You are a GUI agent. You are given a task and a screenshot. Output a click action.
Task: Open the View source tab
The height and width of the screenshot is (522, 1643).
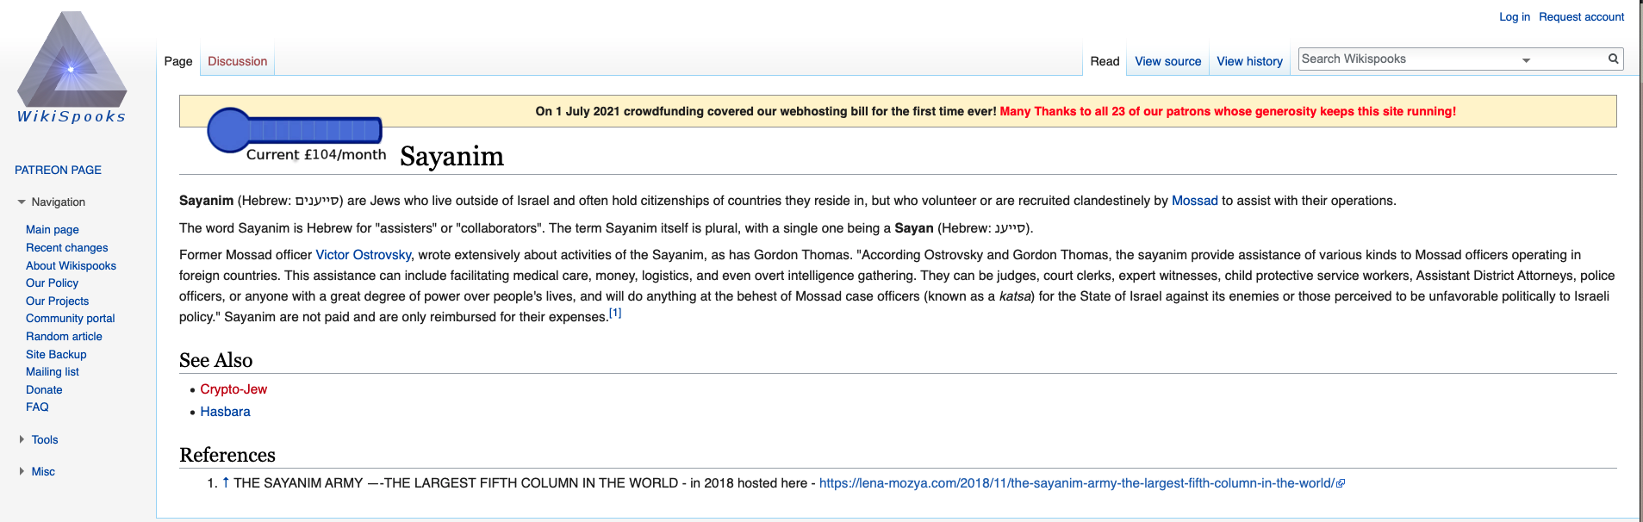tap(1167, 61)
